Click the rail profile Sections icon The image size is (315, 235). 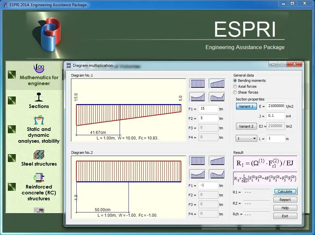39,97
